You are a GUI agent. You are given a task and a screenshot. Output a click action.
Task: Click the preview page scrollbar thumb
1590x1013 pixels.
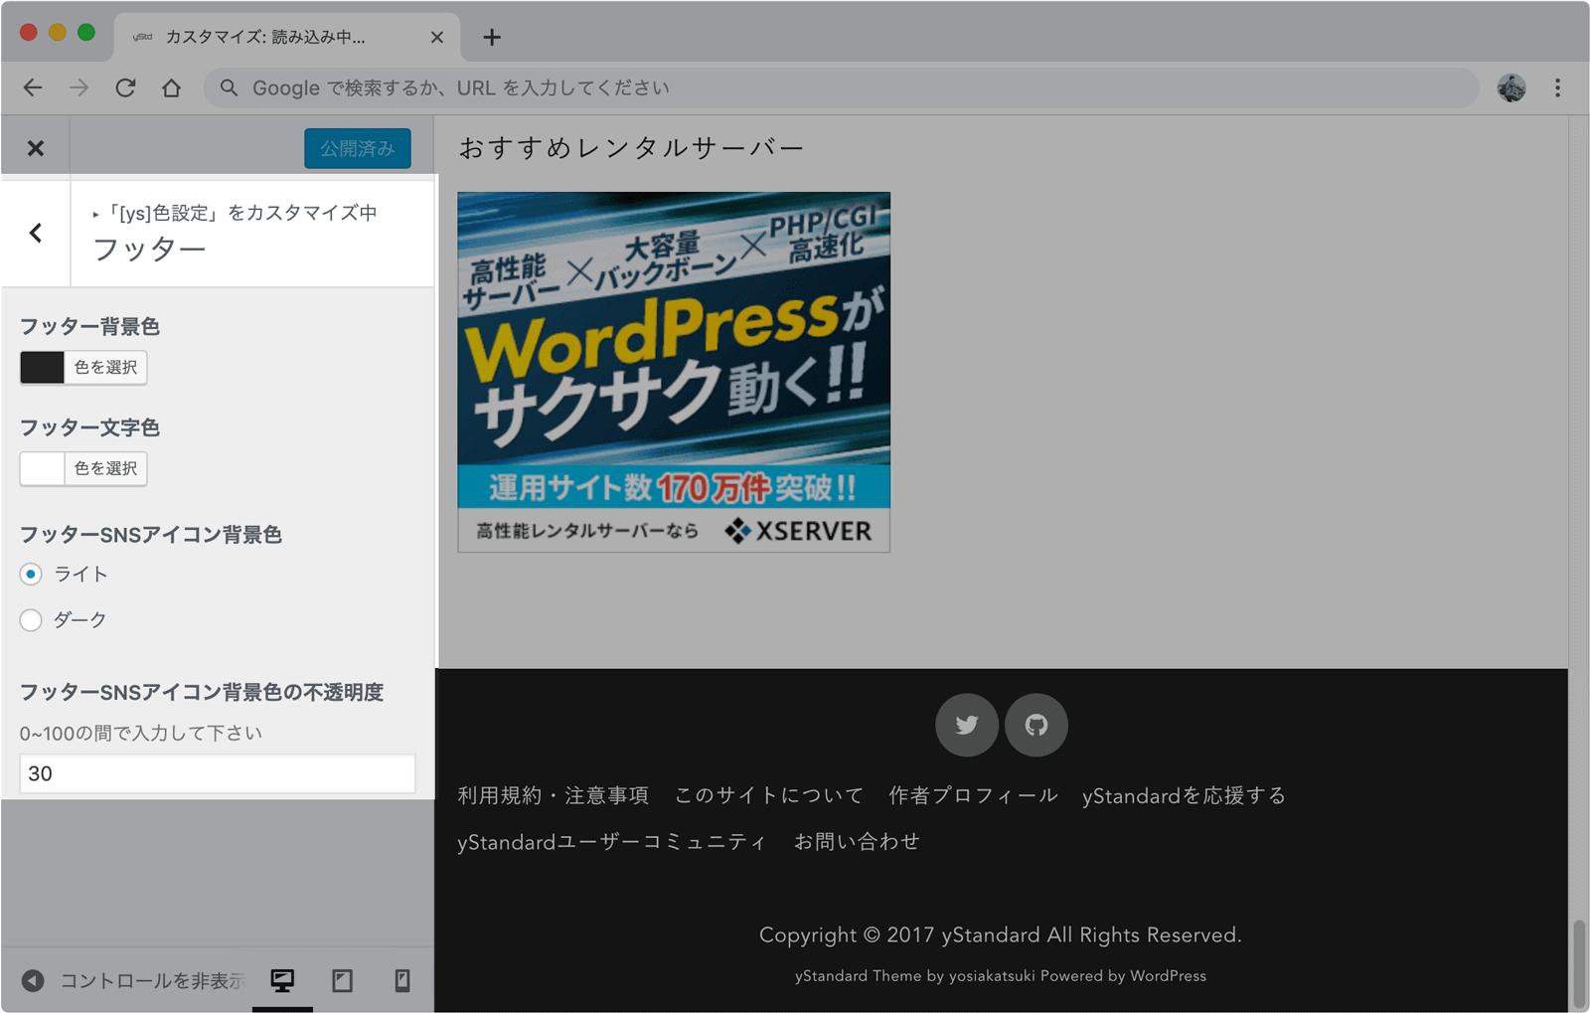(x=1579, y=963)
